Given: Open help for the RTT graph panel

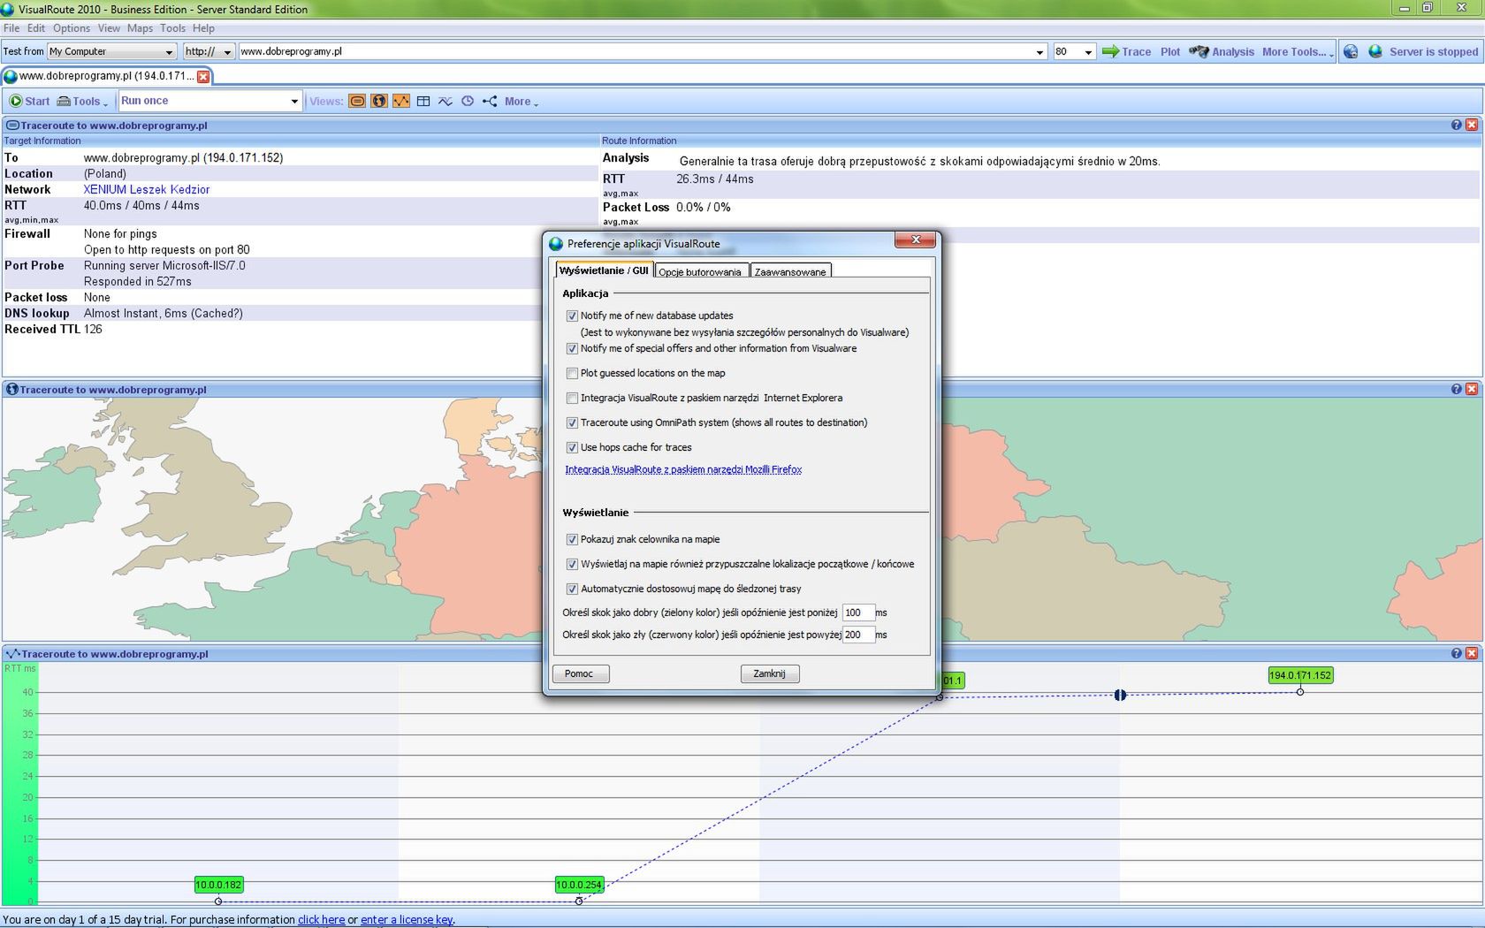Looking at the screenshot, I should [x=1456, y=653].
